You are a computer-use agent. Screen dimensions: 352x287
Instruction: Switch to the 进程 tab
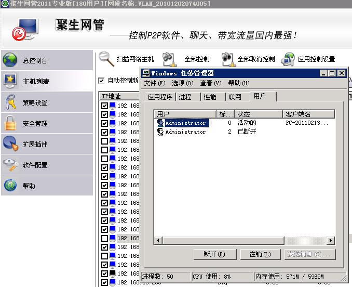tap(188, 97)
